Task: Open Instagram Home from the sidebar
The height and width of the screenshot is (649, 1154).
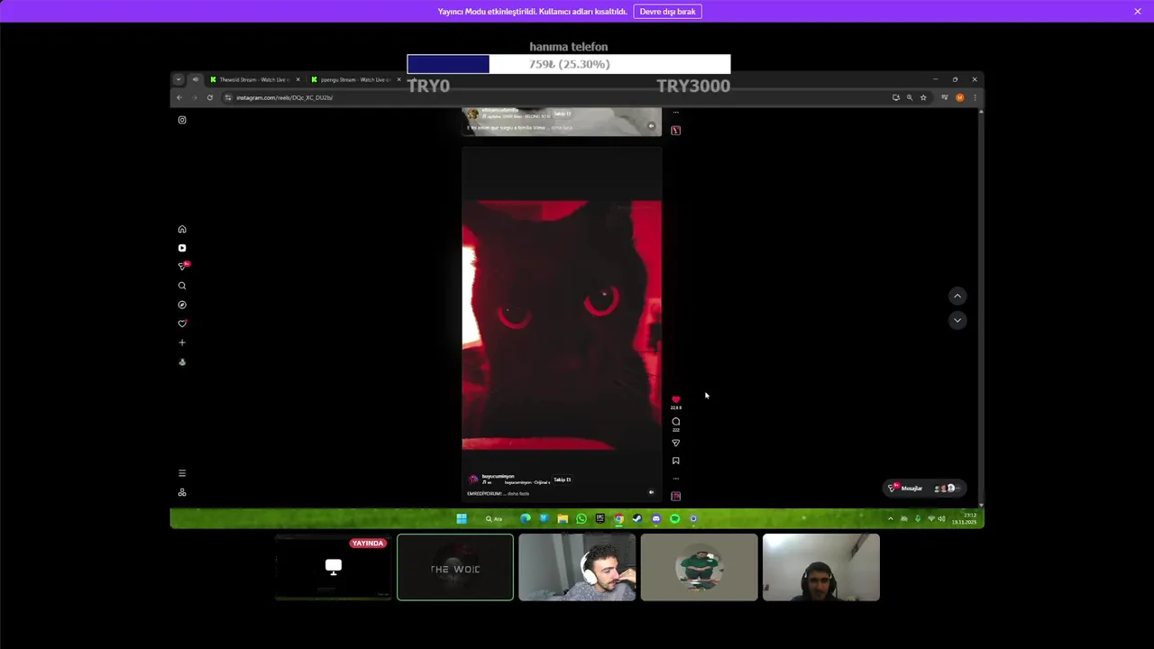Action: (182, 229)
